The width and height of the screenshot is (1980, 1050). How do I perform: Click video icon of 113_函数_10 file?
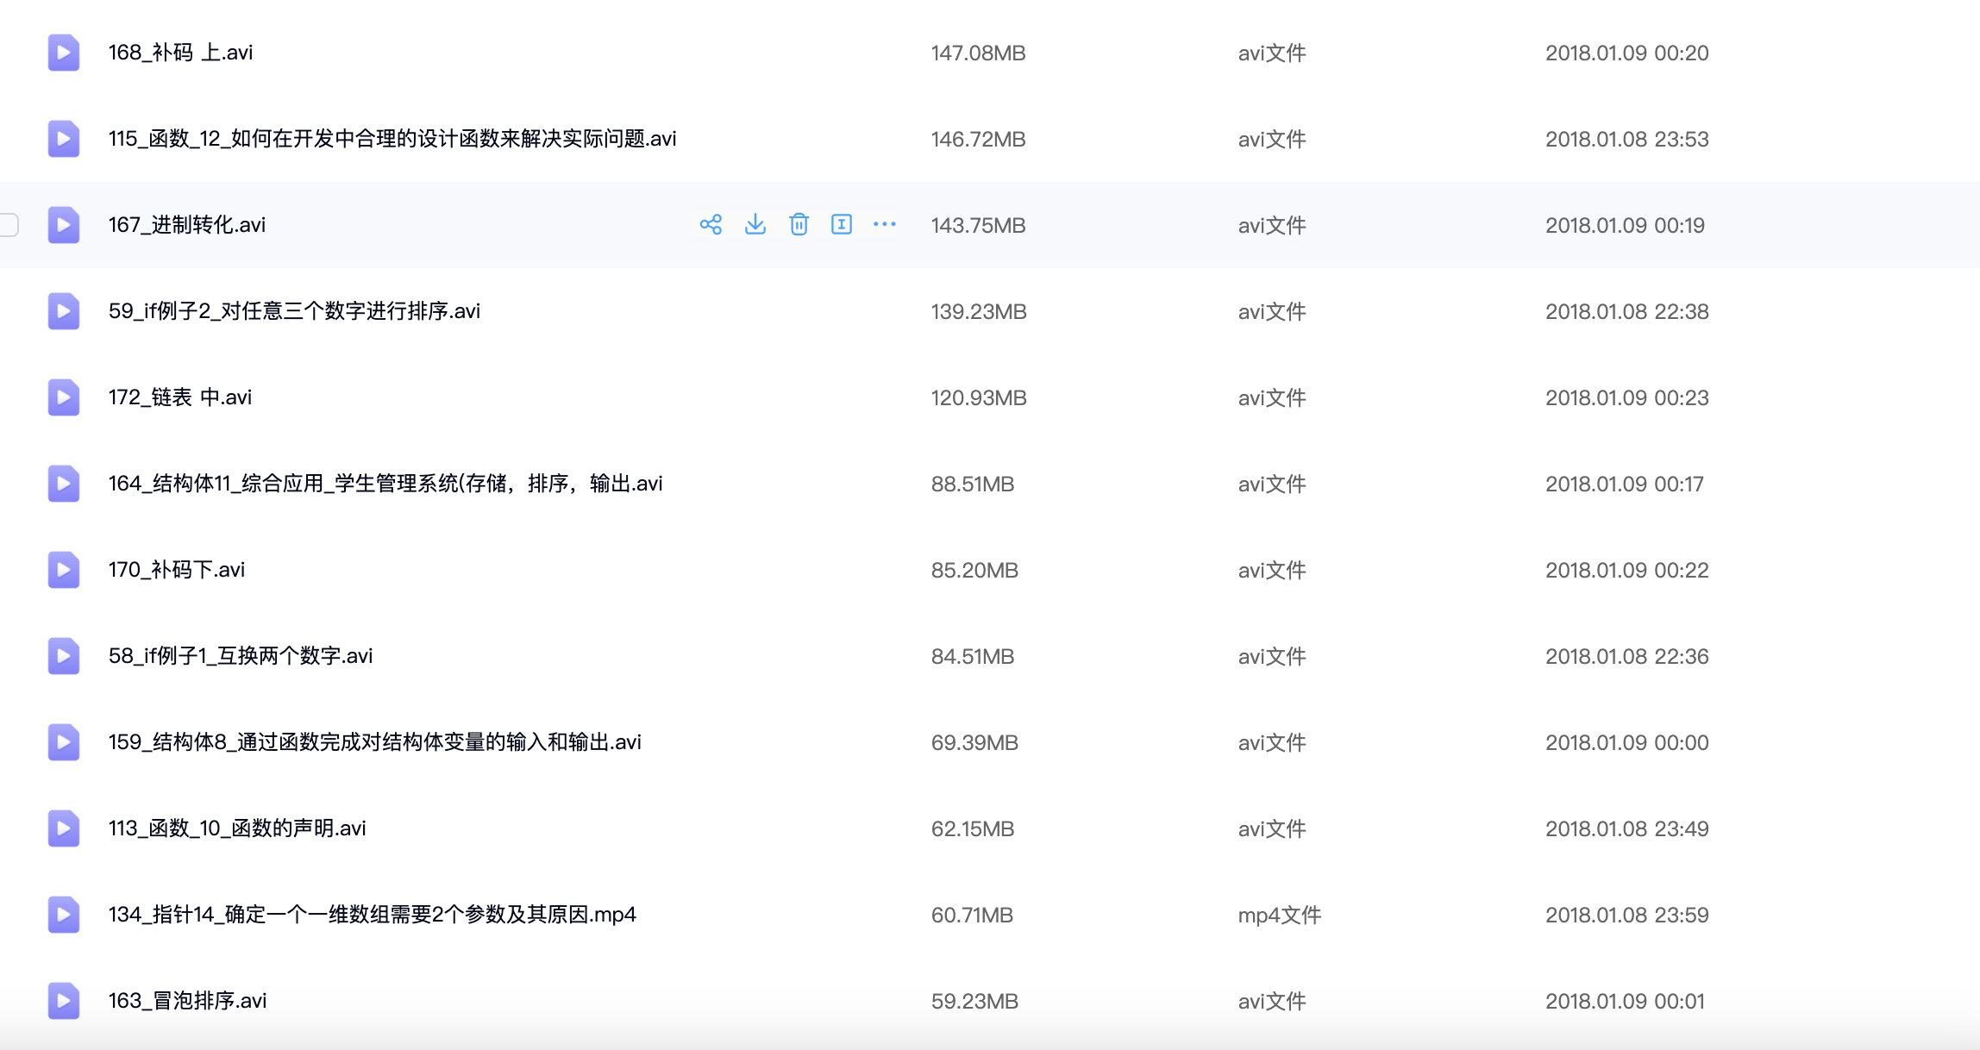63,828
